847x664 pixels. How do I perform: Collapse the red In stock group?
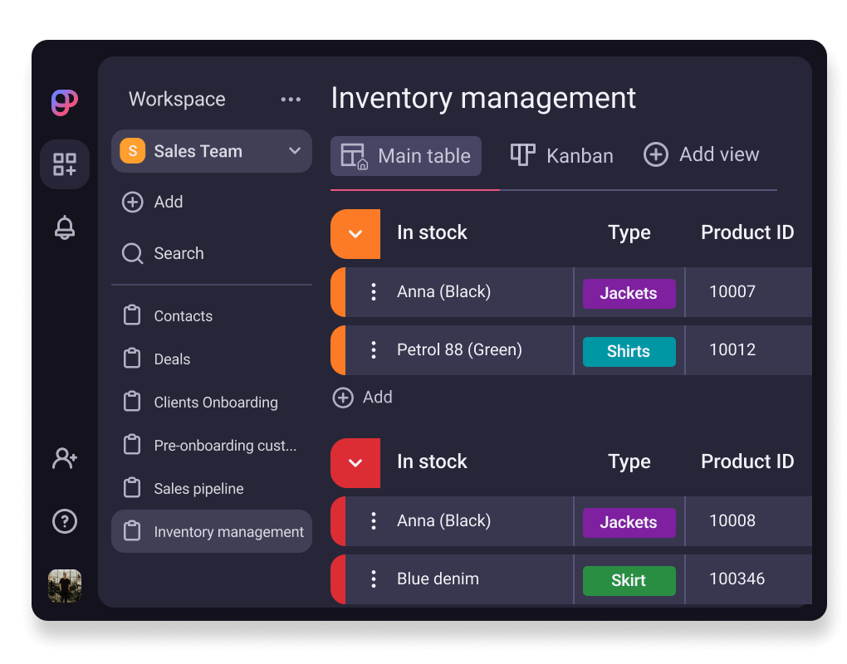click(x=355, y=462)
